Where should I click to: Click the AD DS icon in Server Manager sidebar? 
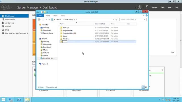3,26
